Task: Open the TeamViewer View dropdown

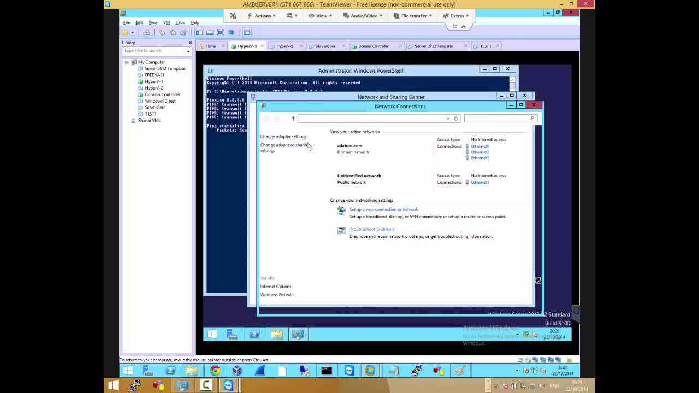Action: (319, 16)
